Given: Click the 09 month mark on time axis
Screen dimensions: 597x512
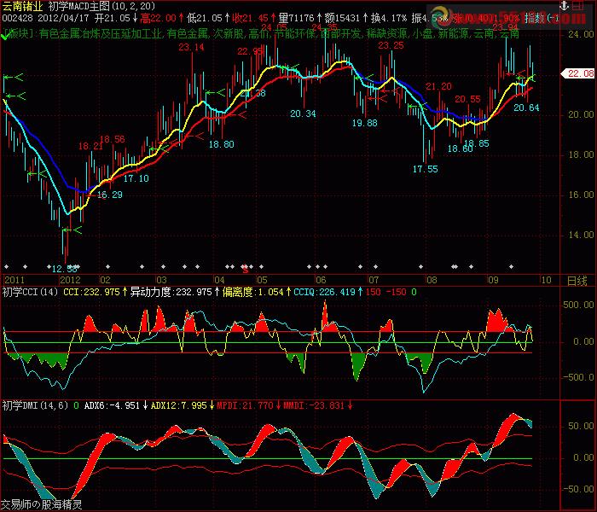Looking at the screenshot, I should pos(493,280).
